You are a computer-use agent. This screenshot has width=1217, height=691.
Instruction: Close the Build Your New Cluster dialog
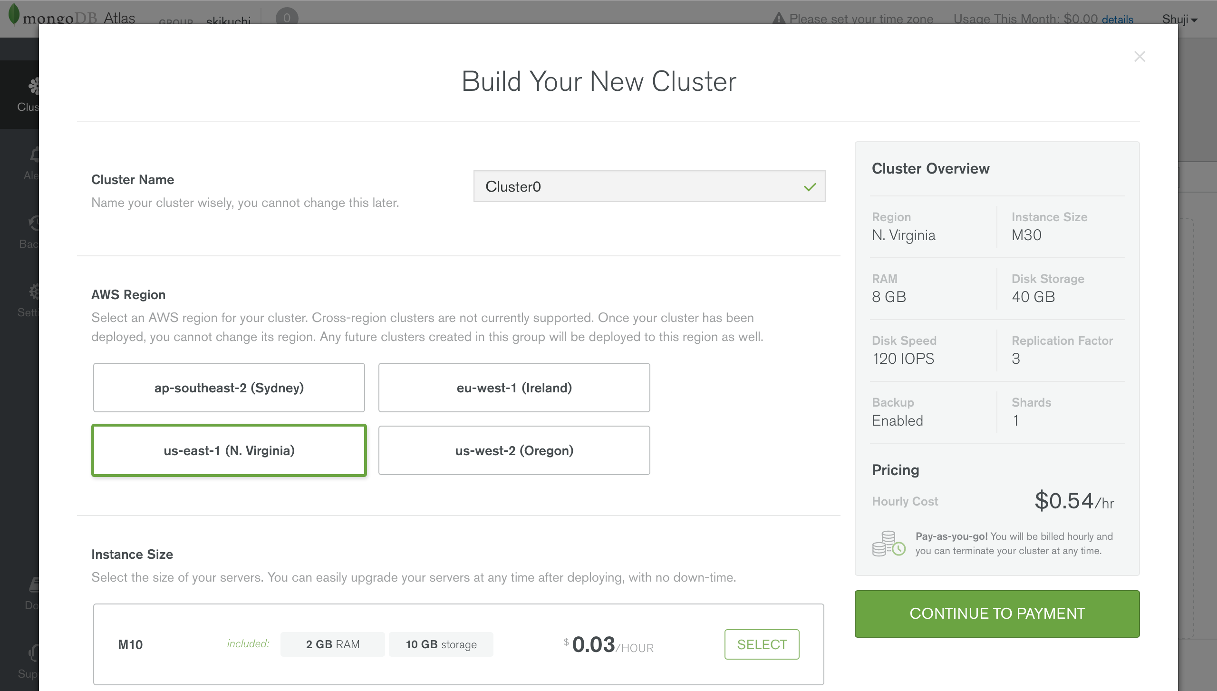tap(1139, 57)
